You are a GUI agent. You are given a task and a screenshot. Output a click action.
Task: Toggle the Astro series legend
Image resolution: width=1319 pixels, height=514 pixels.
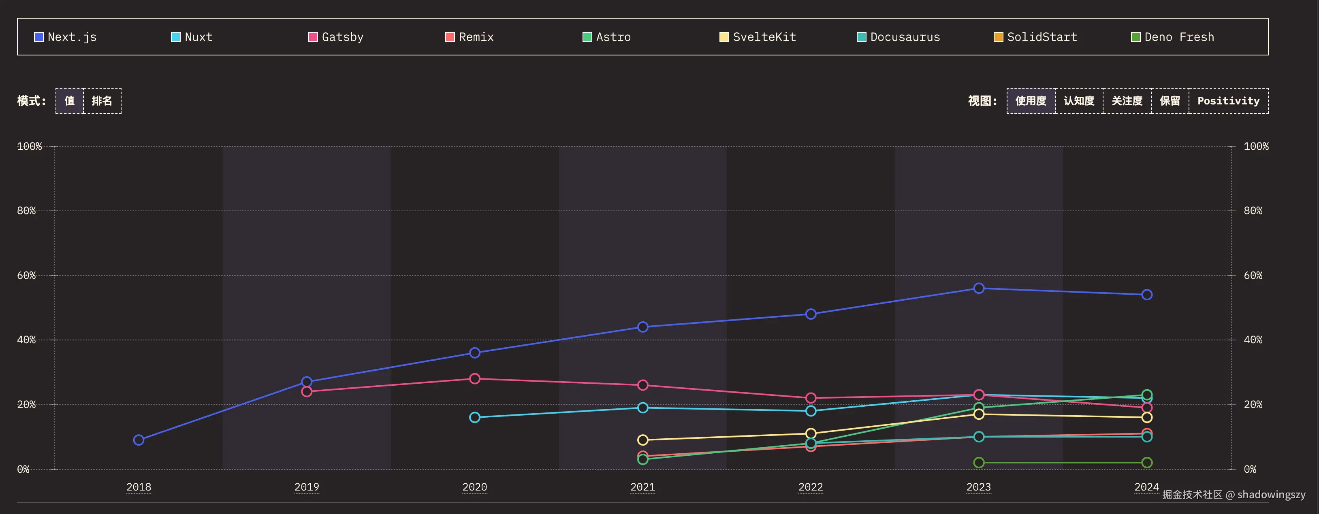point(613,37)
